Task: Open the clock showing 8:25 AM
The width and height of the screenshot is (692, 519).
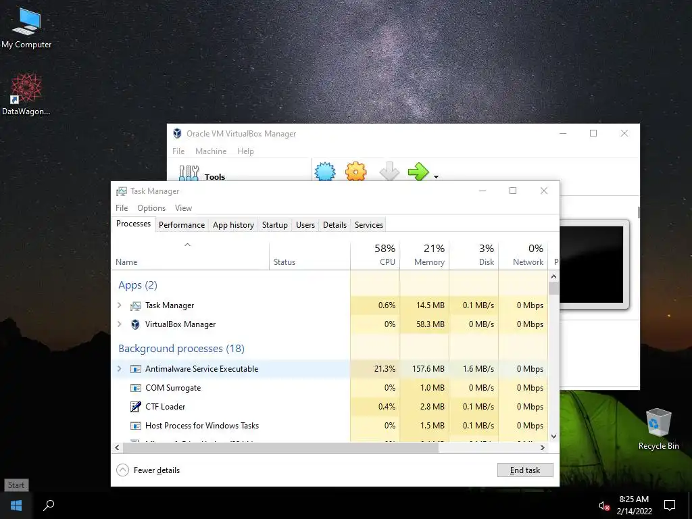Action: [x=634, y=505]
